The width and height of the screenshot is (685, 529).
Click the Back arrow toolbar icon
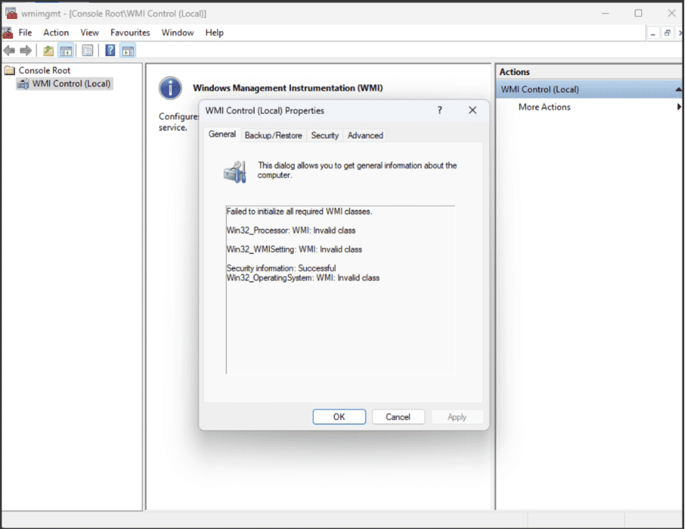tap(9, 51)
